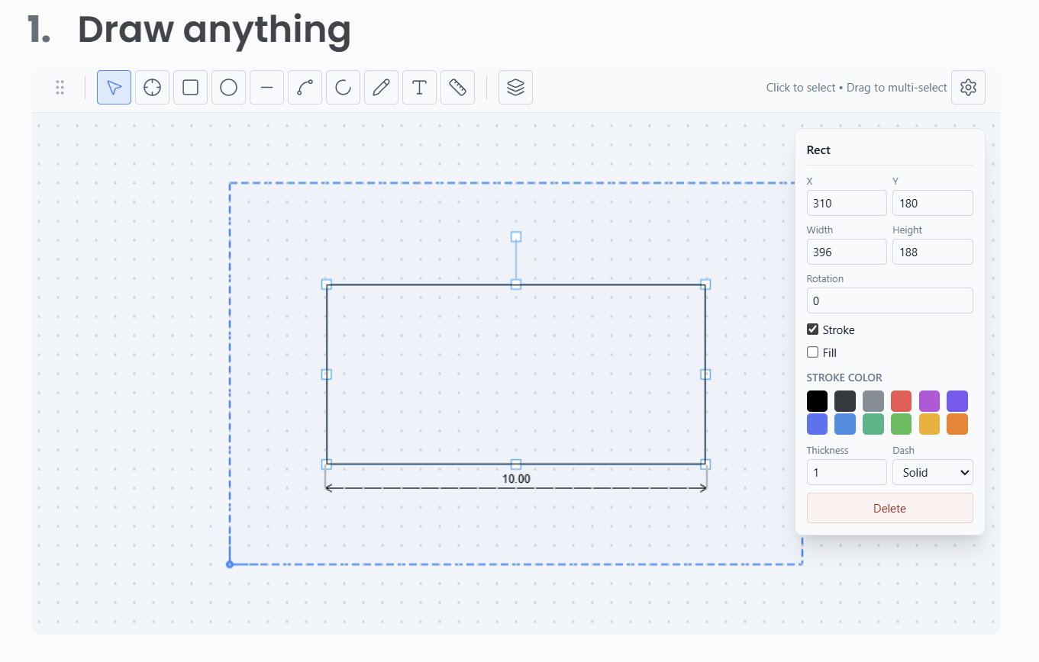
Task: Select the purple stroke swatch
Action: [929, 401]
